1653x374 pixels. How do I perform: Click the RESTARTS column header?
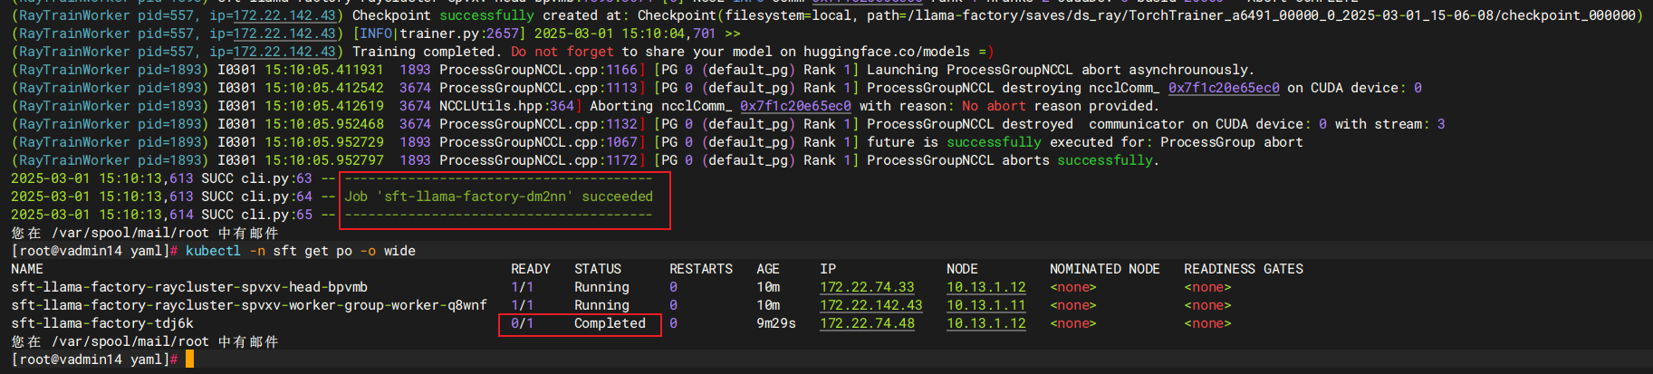click(x=701, y=269)
